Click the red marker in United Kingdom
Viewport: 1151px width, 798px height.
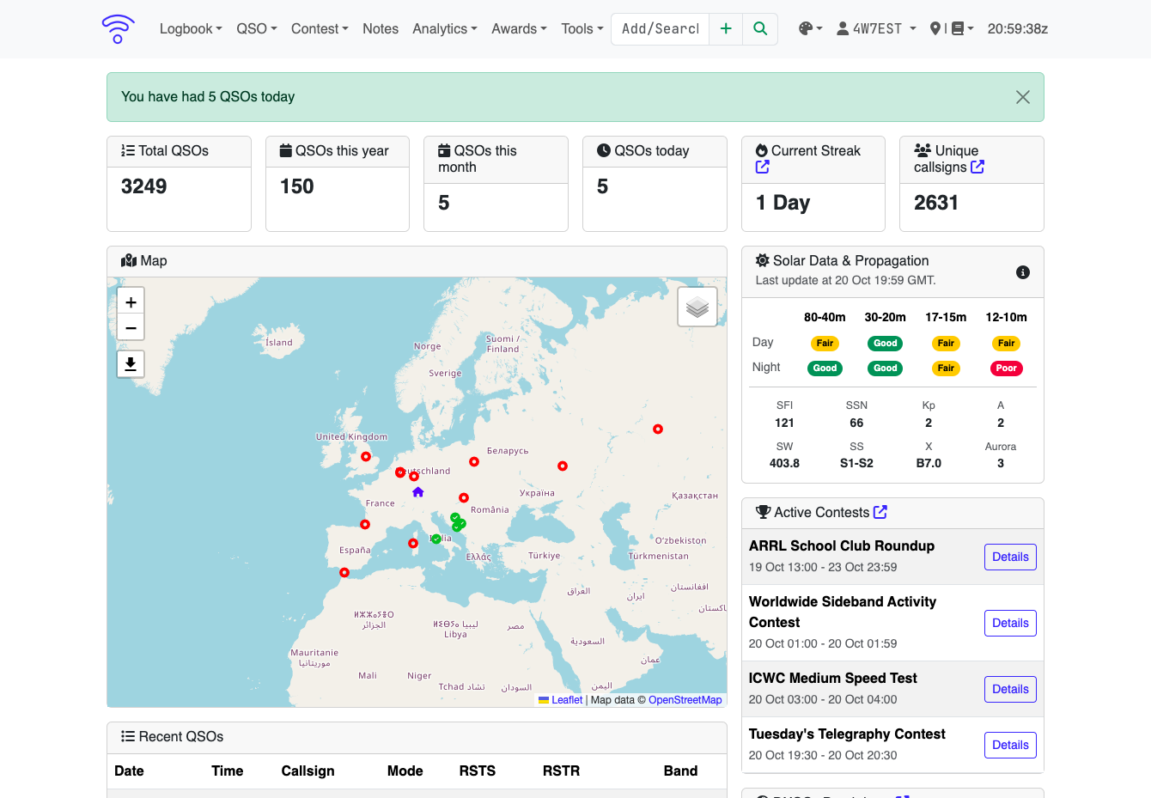[366, 457]
